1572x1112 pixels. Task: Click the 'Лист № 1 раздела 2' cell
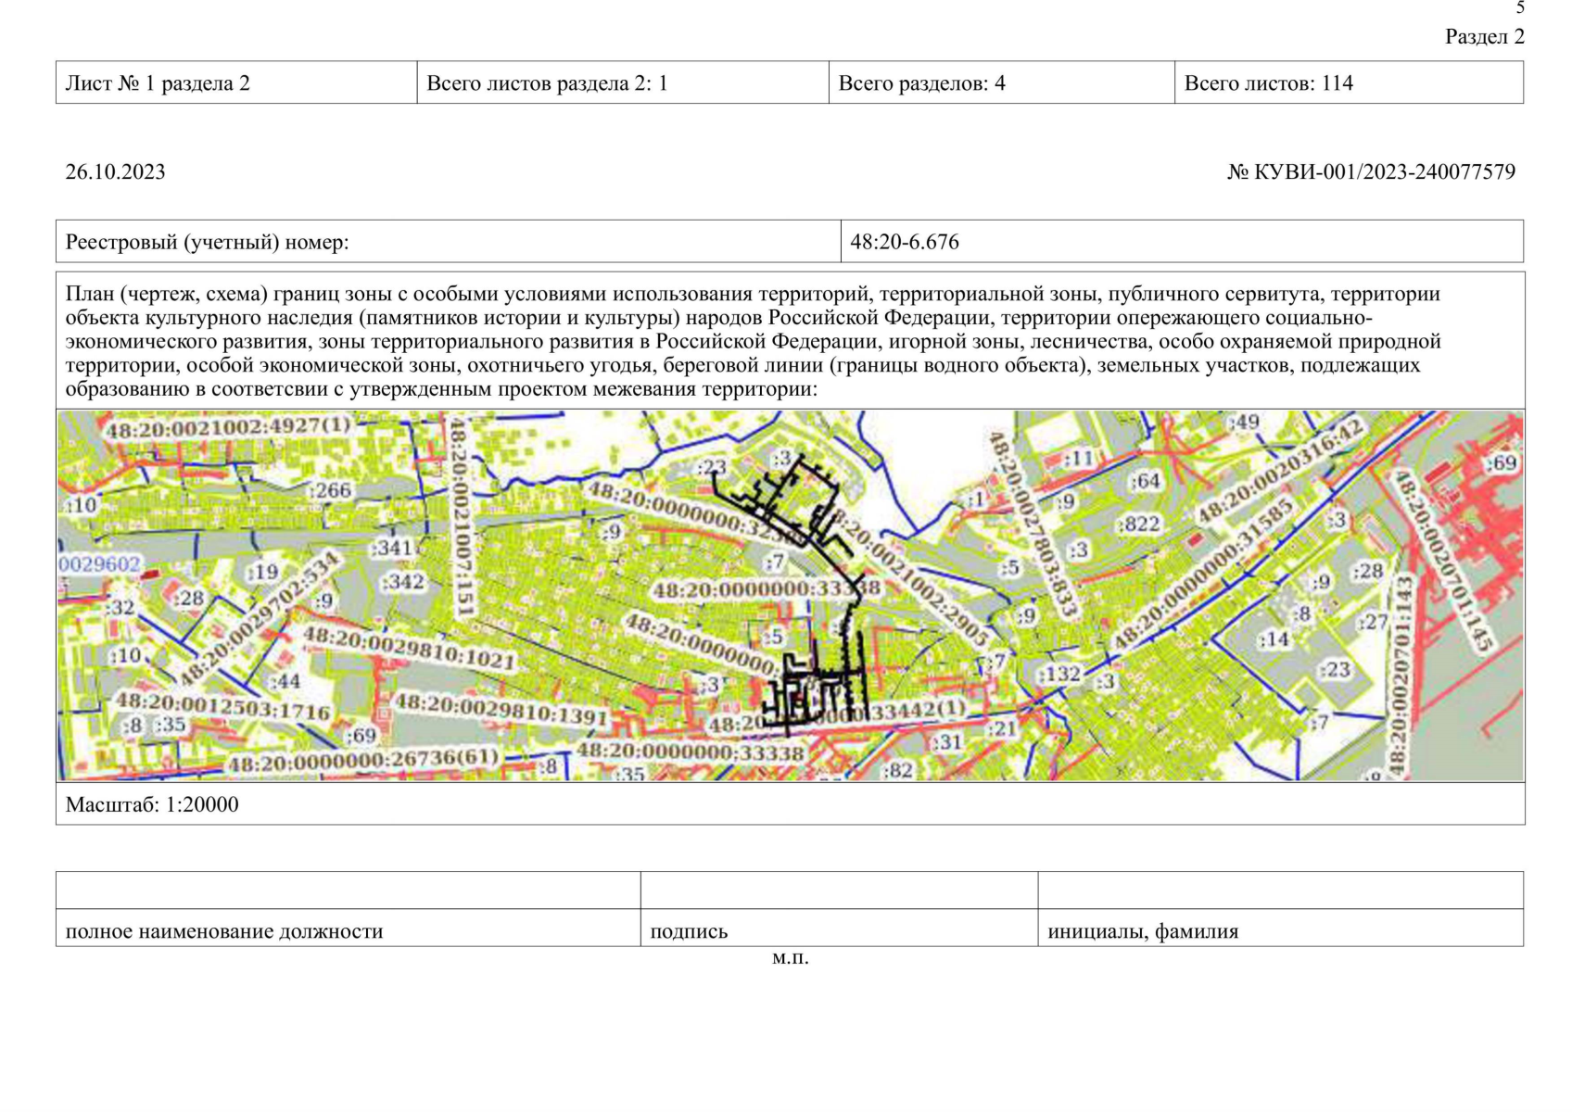(236, 83)
